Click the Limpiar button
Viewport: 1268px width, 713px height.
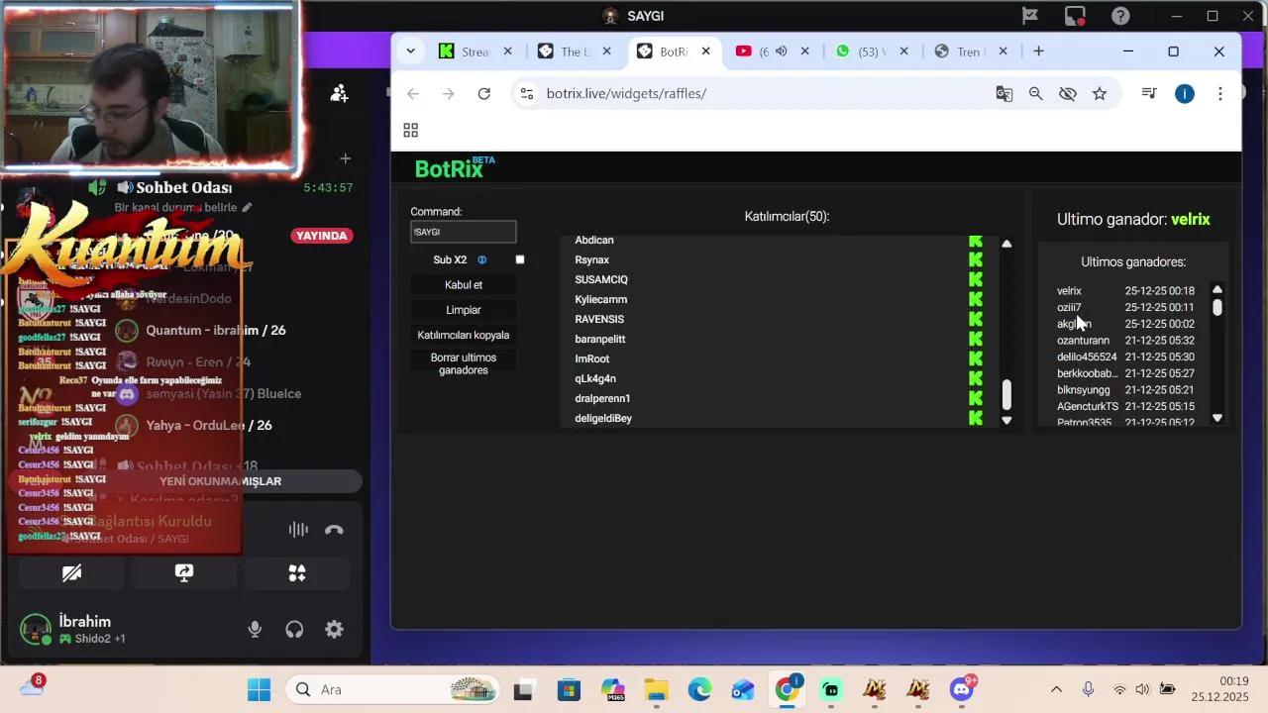pyautogui.click(x=463, y=309)
